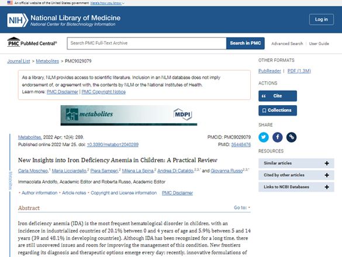Share article via Facebook icon
This screenshot has width=342, height=257.
[x=278, y=137]
